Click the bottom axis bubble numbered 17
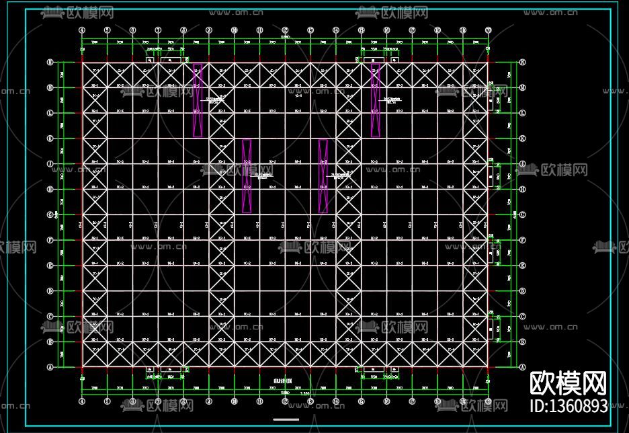 [x=412, y=401]
